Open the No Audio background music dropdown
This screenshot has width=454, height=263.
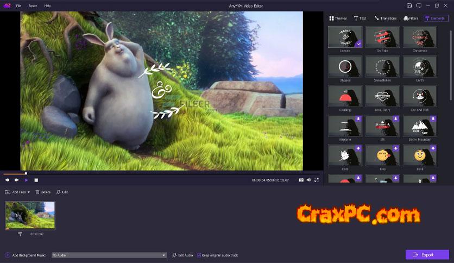coord(109,255)
